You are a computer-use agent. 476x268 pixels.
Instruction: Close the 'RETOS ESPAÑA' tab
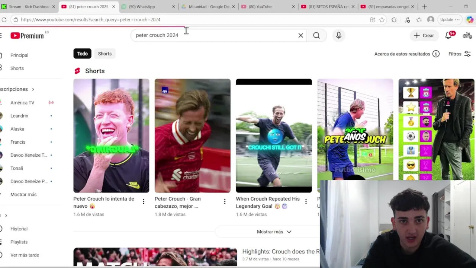pos(353,7)
